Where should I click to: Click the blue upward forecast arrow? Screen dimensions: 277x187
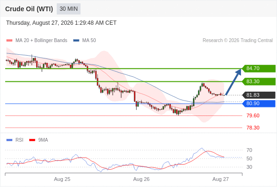pos(233,82)
